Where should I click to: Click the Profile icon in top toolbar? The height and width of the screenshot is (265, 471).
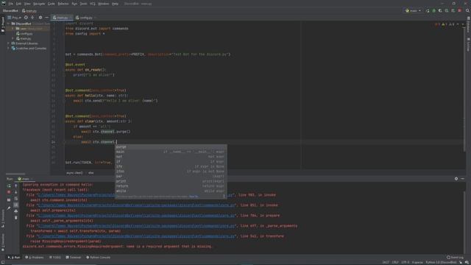tap(447, 10)
